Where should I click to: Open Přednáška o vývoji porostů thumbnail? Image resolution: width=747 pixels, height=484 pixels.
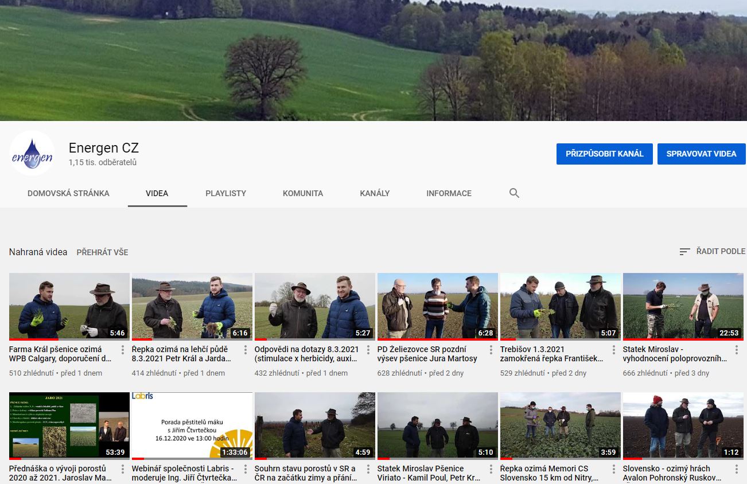pyautogui.click(x=69, y=426)
